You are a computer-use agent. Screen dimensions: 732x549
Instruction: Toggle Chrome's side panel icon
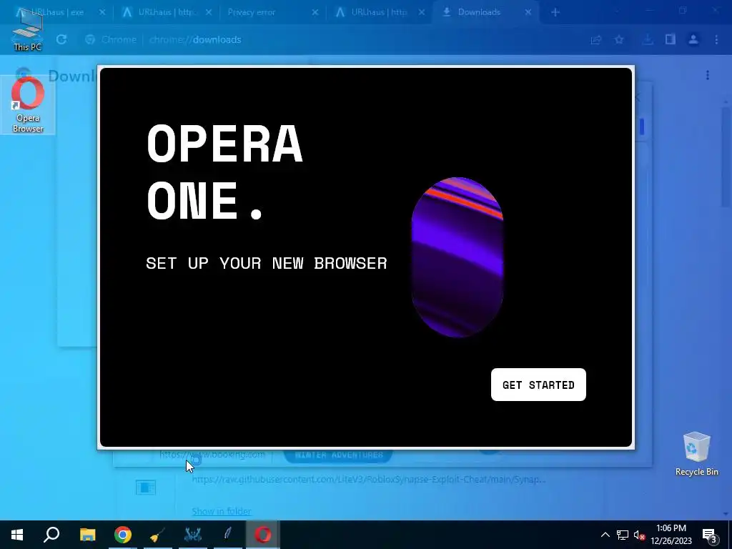click(671, 40)
